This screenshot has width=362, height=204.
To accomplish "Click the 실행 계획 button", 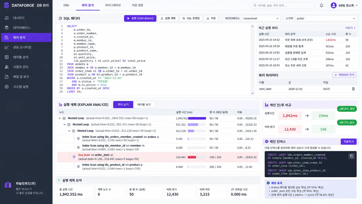I will pos(168,18).
